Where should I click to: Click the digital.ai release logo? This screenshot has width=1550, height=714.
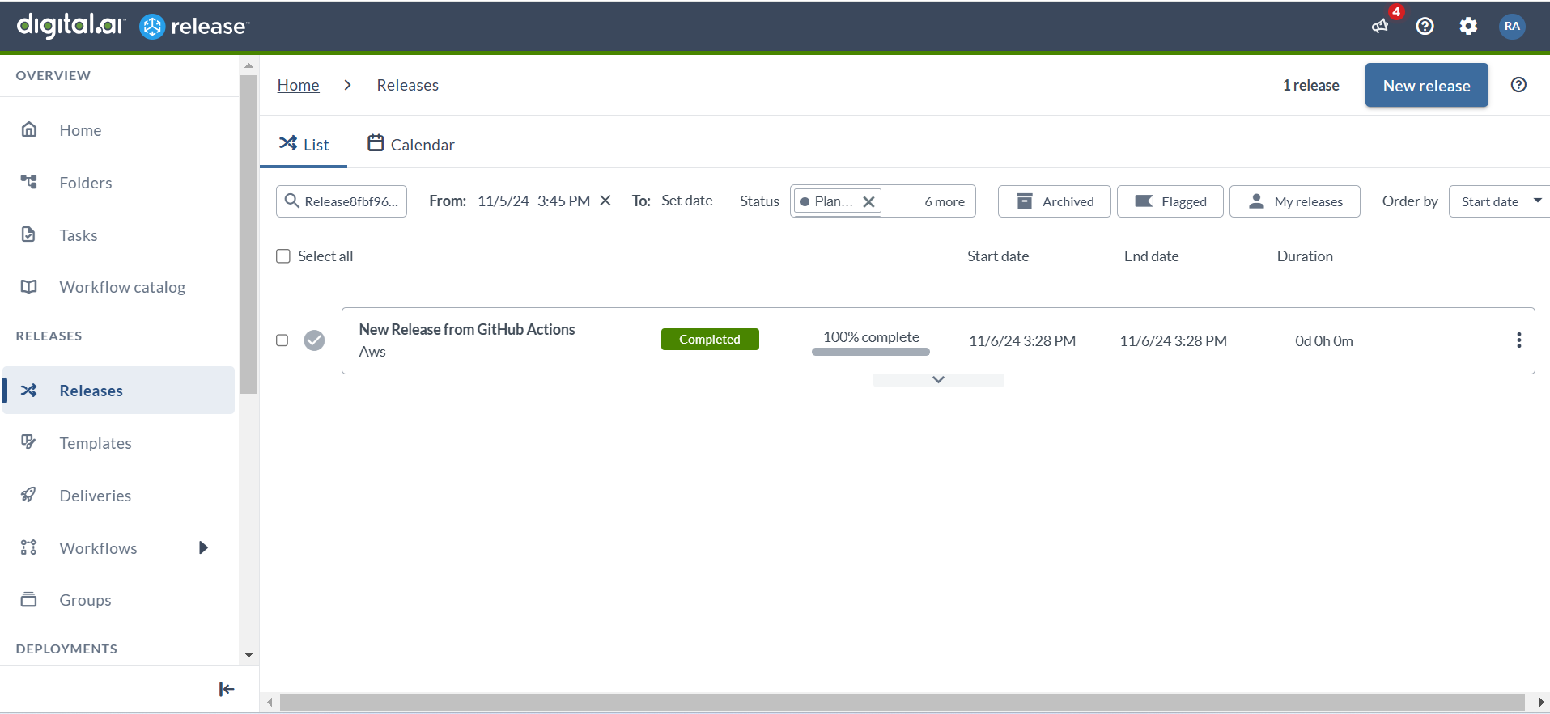(x=133, y=26)
